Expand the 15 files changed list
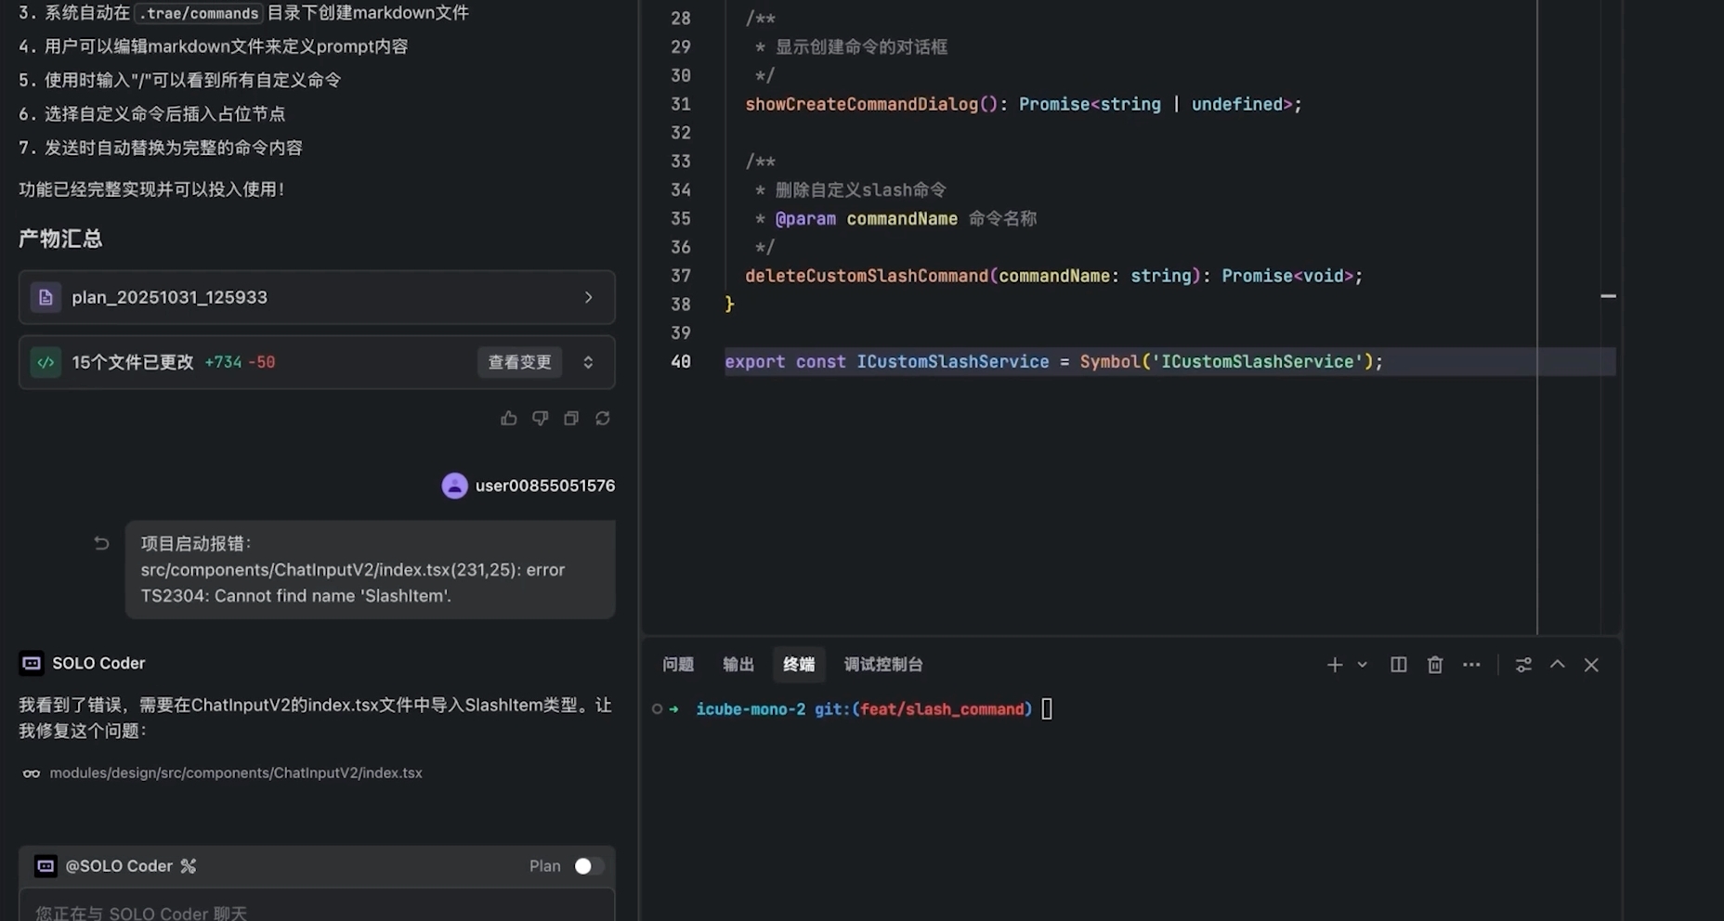The width and height of the screenshot is (1724, 921). coord(588,362)
